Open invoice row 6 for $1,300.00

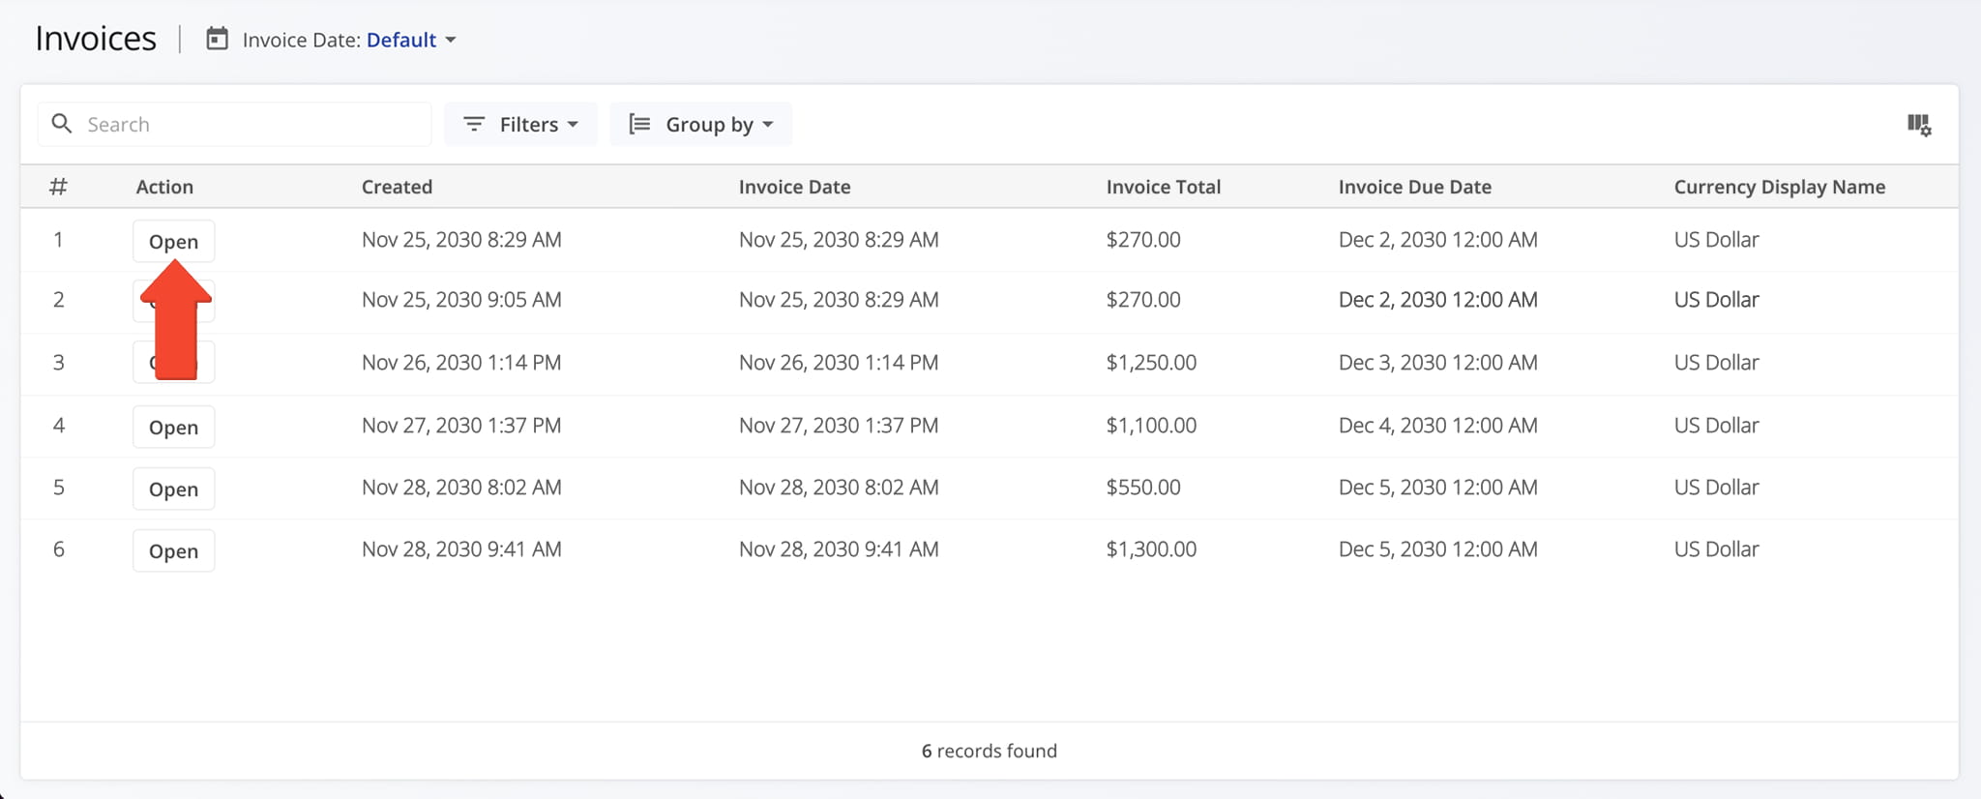coord(173,550)
